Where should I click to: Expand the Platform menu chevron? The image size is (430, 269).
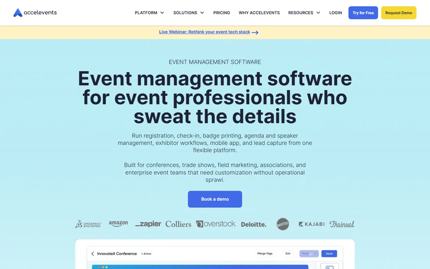click(x=162, y=13)
